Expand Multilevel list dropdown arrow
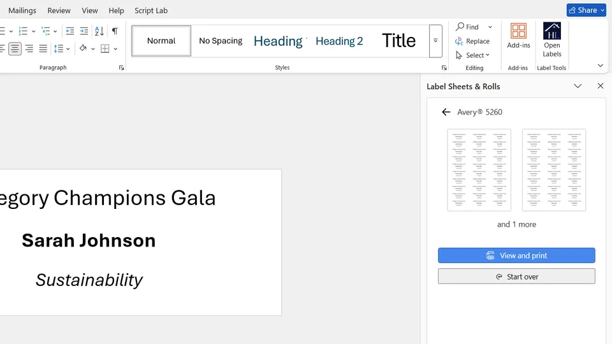Image resolution: width=612 pixels, height=344 pixels. [x=55, y=31]
